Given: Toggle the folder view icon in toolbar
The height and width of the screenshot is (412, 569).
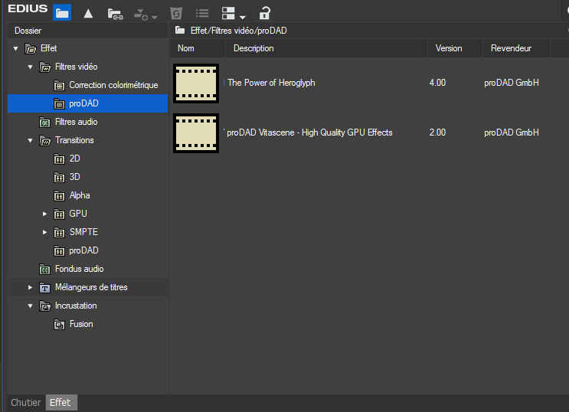Looking at the screenshot, I should 62,13.
